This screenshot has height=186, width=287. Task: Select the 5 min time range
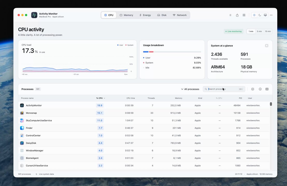pyautogui.click(x=259, y=32)
